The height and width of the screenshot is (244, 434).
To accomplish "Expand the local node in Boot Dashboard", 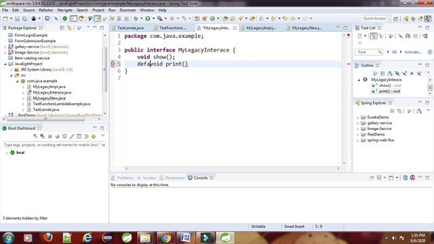I will tap(7, 152).
